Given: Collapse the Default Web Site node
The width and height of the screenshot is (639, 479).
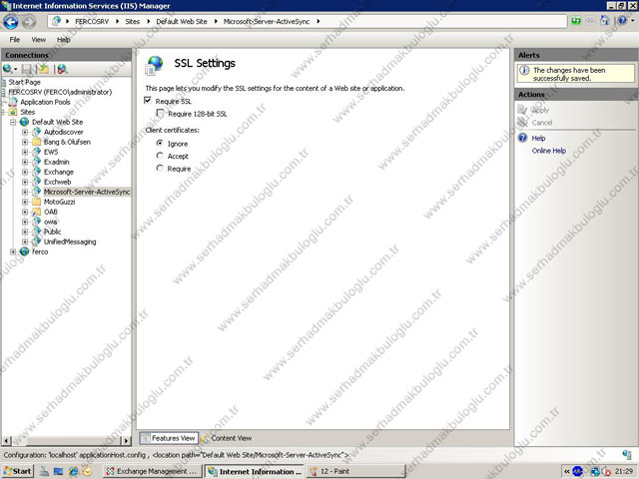Looking at the screenshot, I should (13, 122).
